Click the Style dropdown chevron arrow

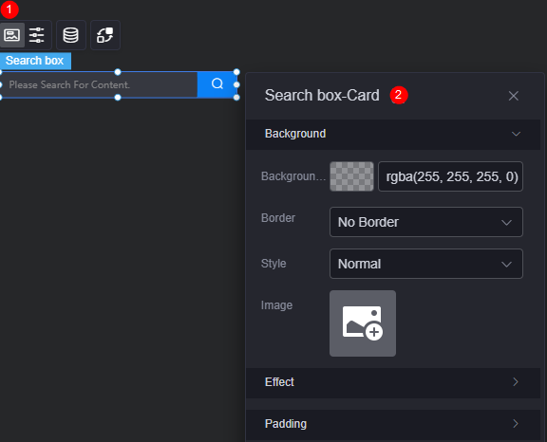(x=506, y=264)
